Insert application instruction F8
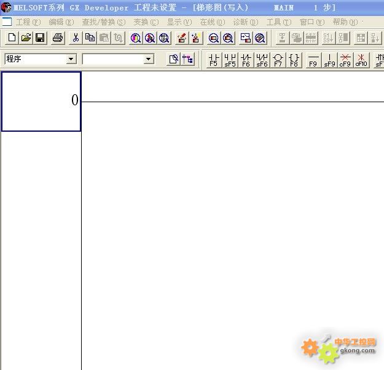Viewport: 384px width, 370px height. [294, 60]
